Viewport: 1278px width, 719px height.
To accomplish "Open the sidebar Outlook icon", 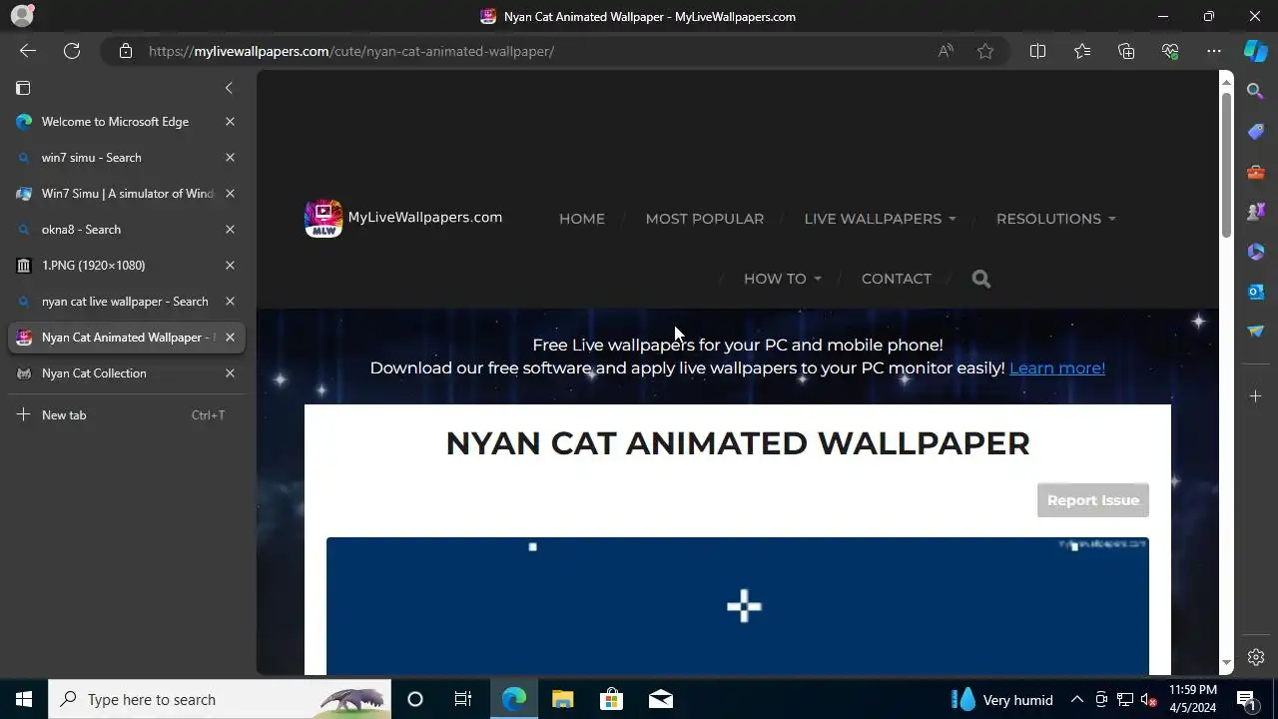I will 1256,292.
